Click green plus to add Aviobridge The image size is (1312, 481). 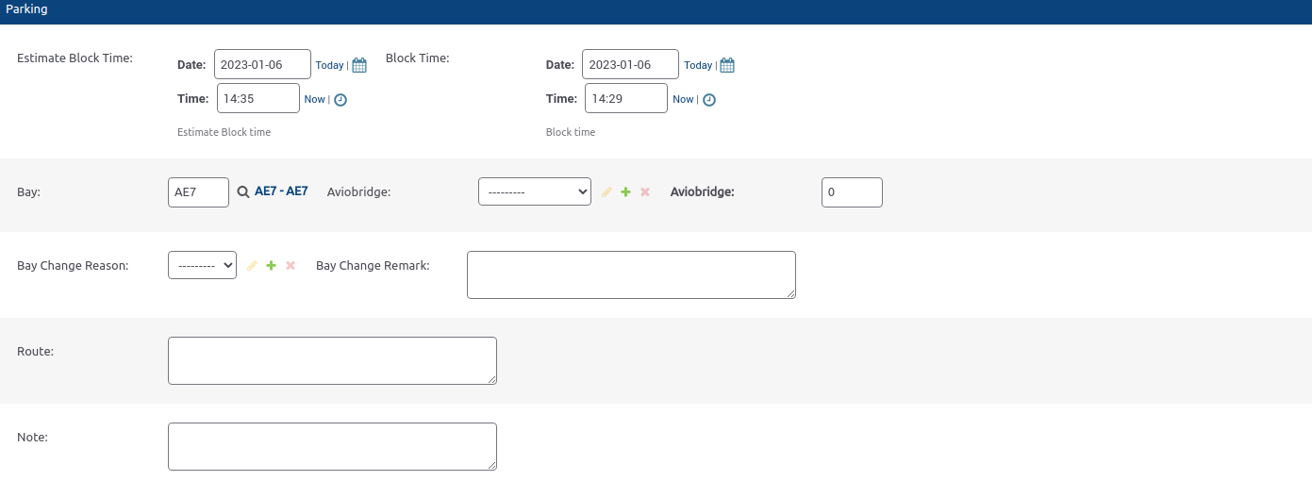(x=625, y=191)
